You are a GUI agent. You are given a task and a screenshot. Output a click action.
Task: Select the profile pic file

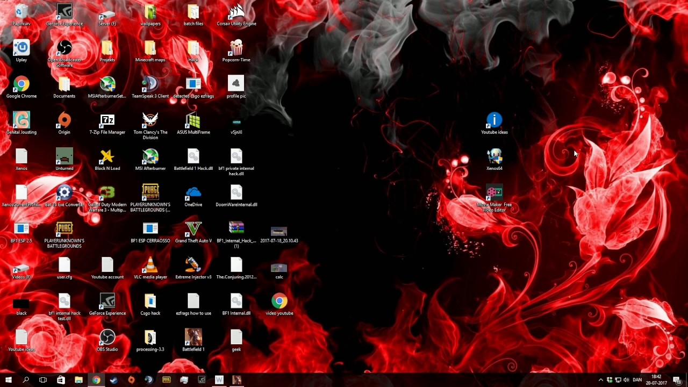(236, 87)
